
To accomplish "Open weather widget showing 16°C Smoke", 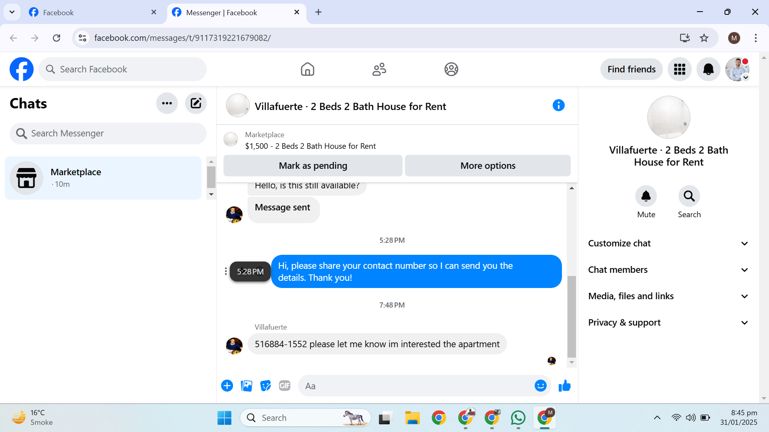I will point(33,418).
